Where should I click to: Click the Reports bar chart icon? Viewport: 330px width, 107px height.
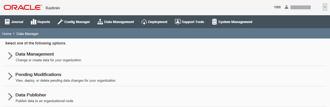[x=33, y=22]
